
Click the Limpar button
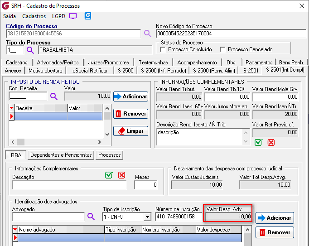(x=130, y=131)
